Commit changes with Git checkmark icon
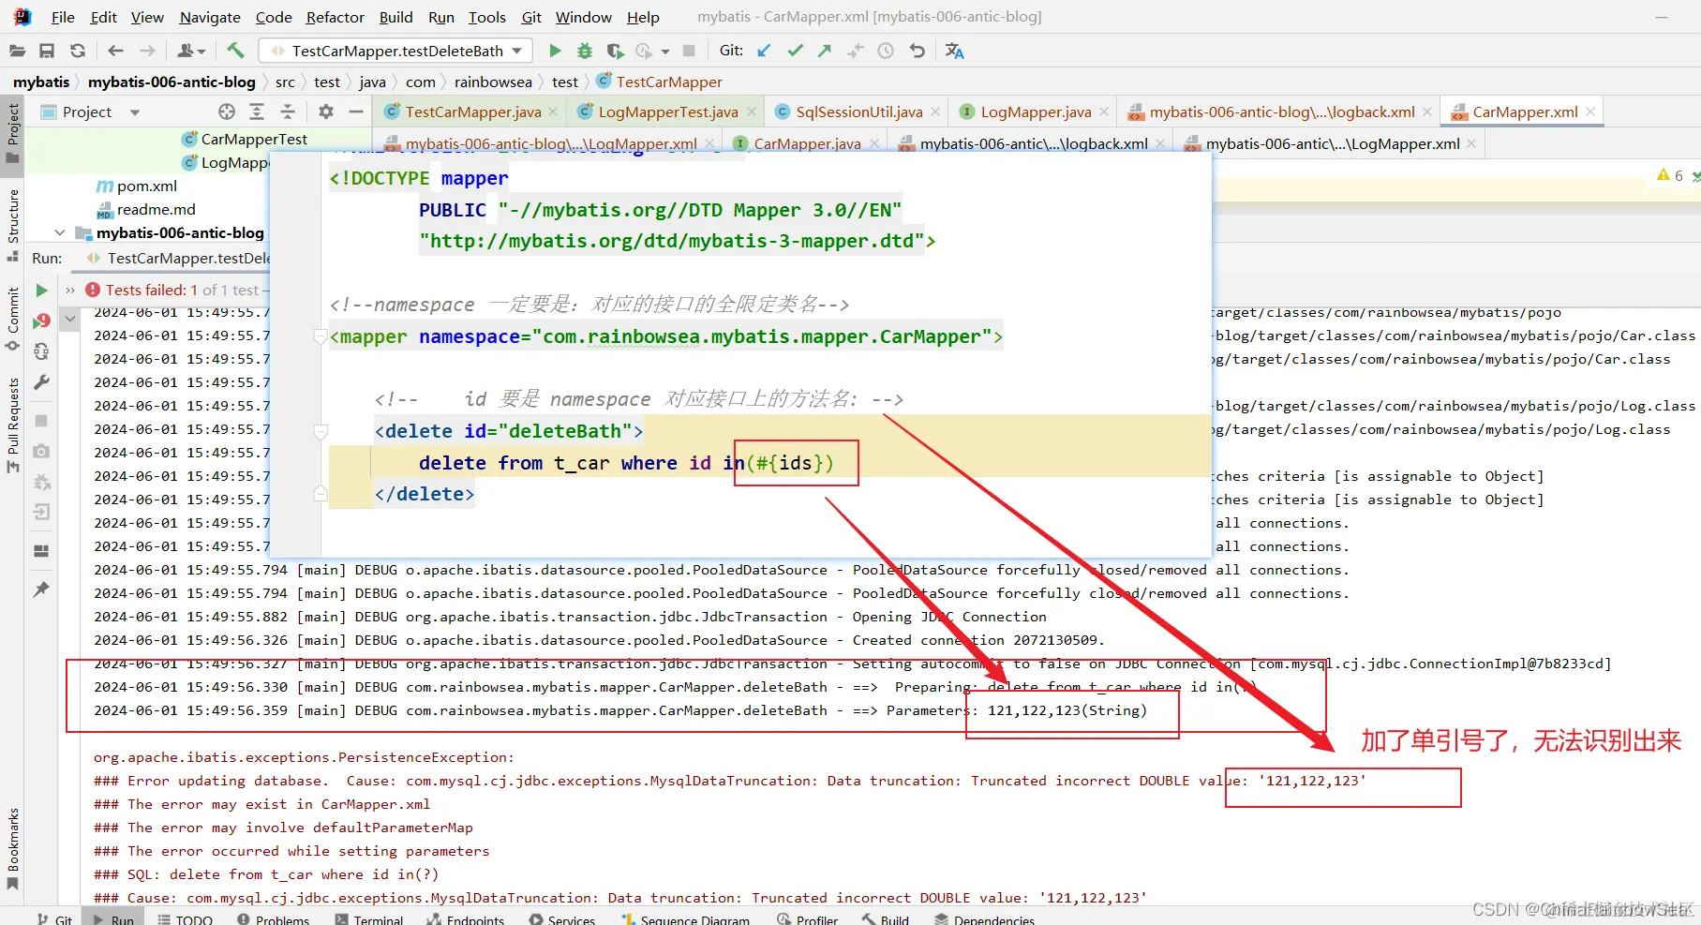Image resolution: width=1701 pixels, height=925 pixels. [x=795, y=51]
